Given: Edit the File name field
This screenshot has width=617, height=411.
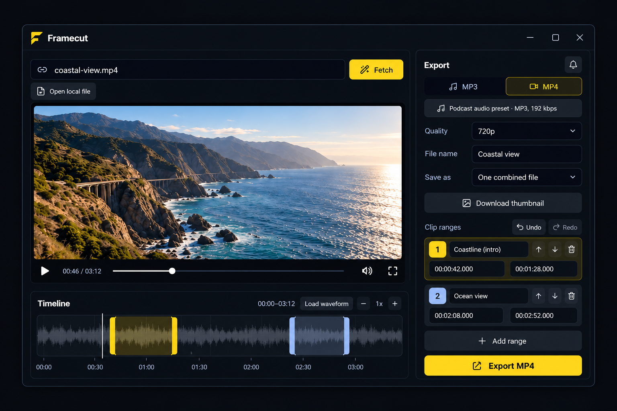Looking at the screenshot, I should point(527,154).
